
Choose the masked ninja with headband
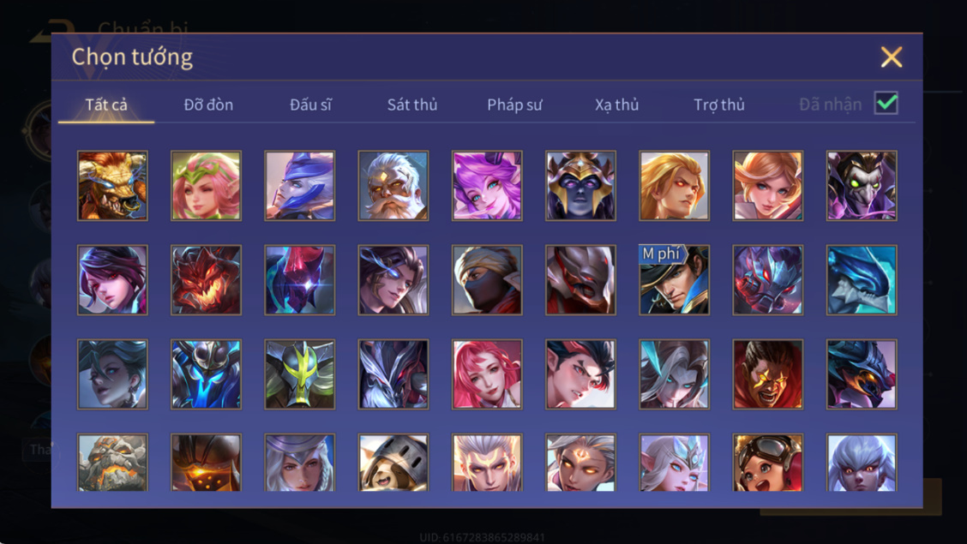click(487, 279)
